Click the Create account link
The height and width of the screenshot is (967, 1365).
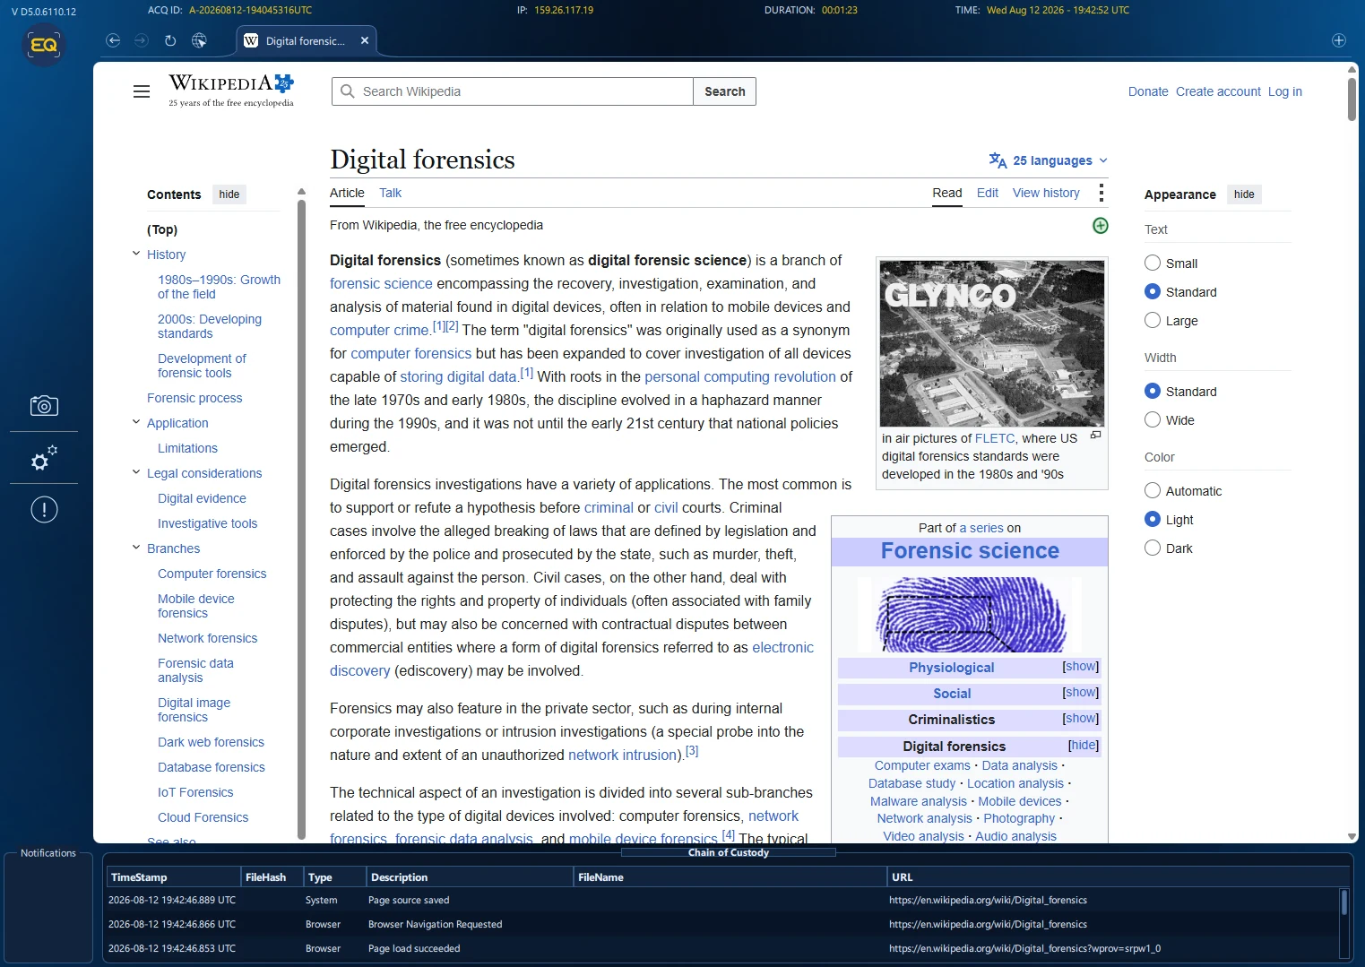click(x=1218, y=91)
